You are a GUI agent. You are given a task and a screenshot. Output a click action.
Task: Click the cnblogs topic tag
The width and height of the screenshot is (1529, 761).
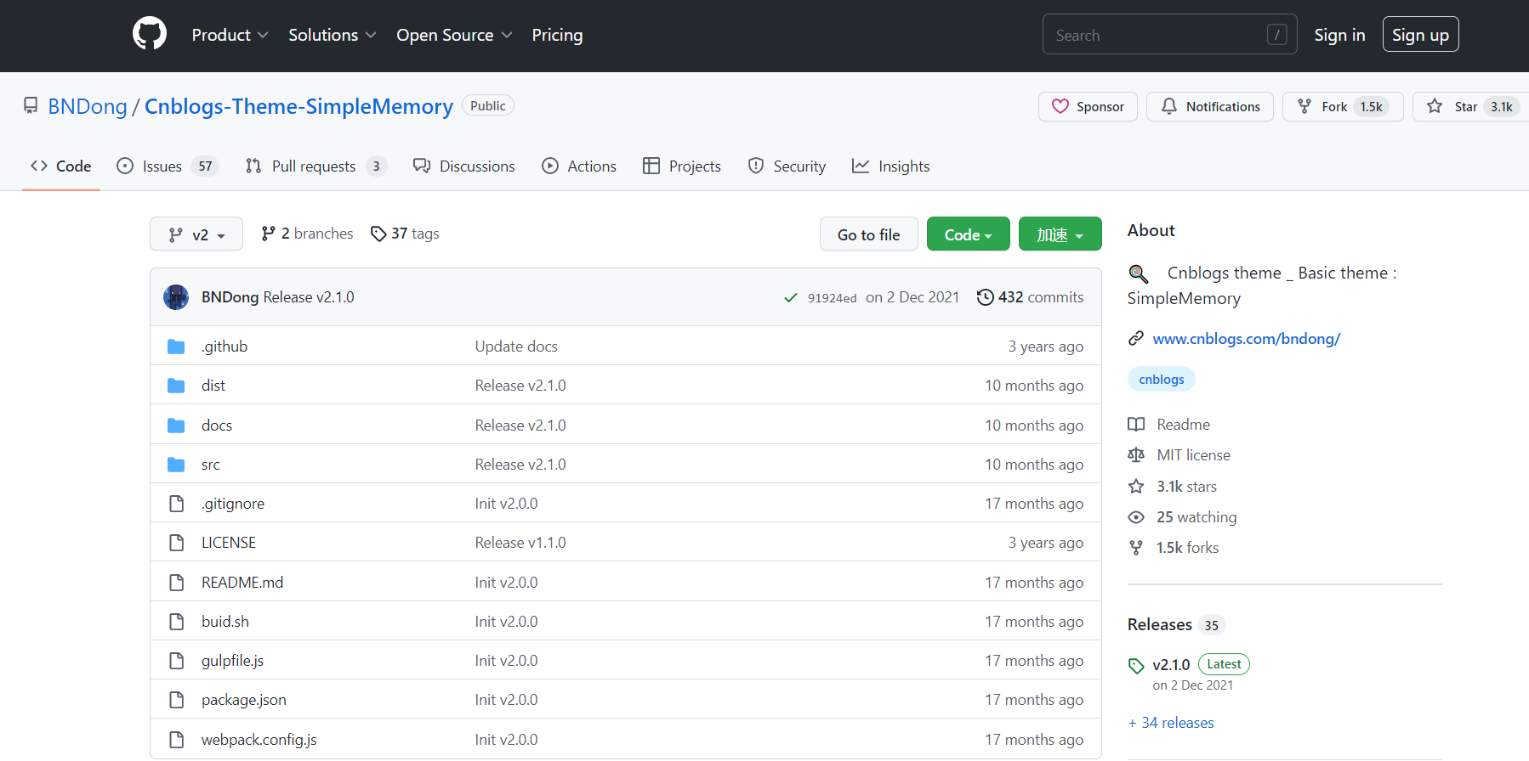point(1161,379)
